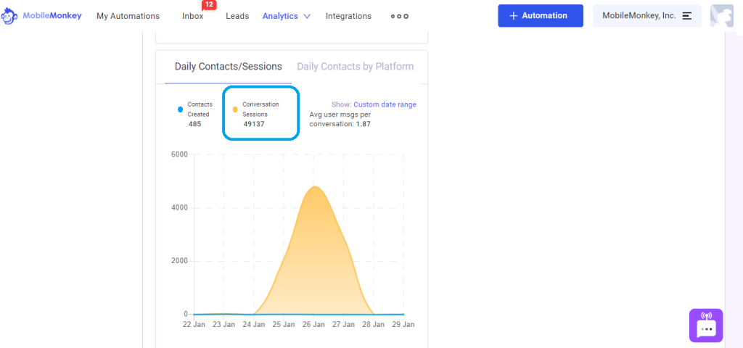Click the 28 Jan axis label
The width and height of the screenshot is (743, 348).
pyautogui.click(x=374, y=325)
